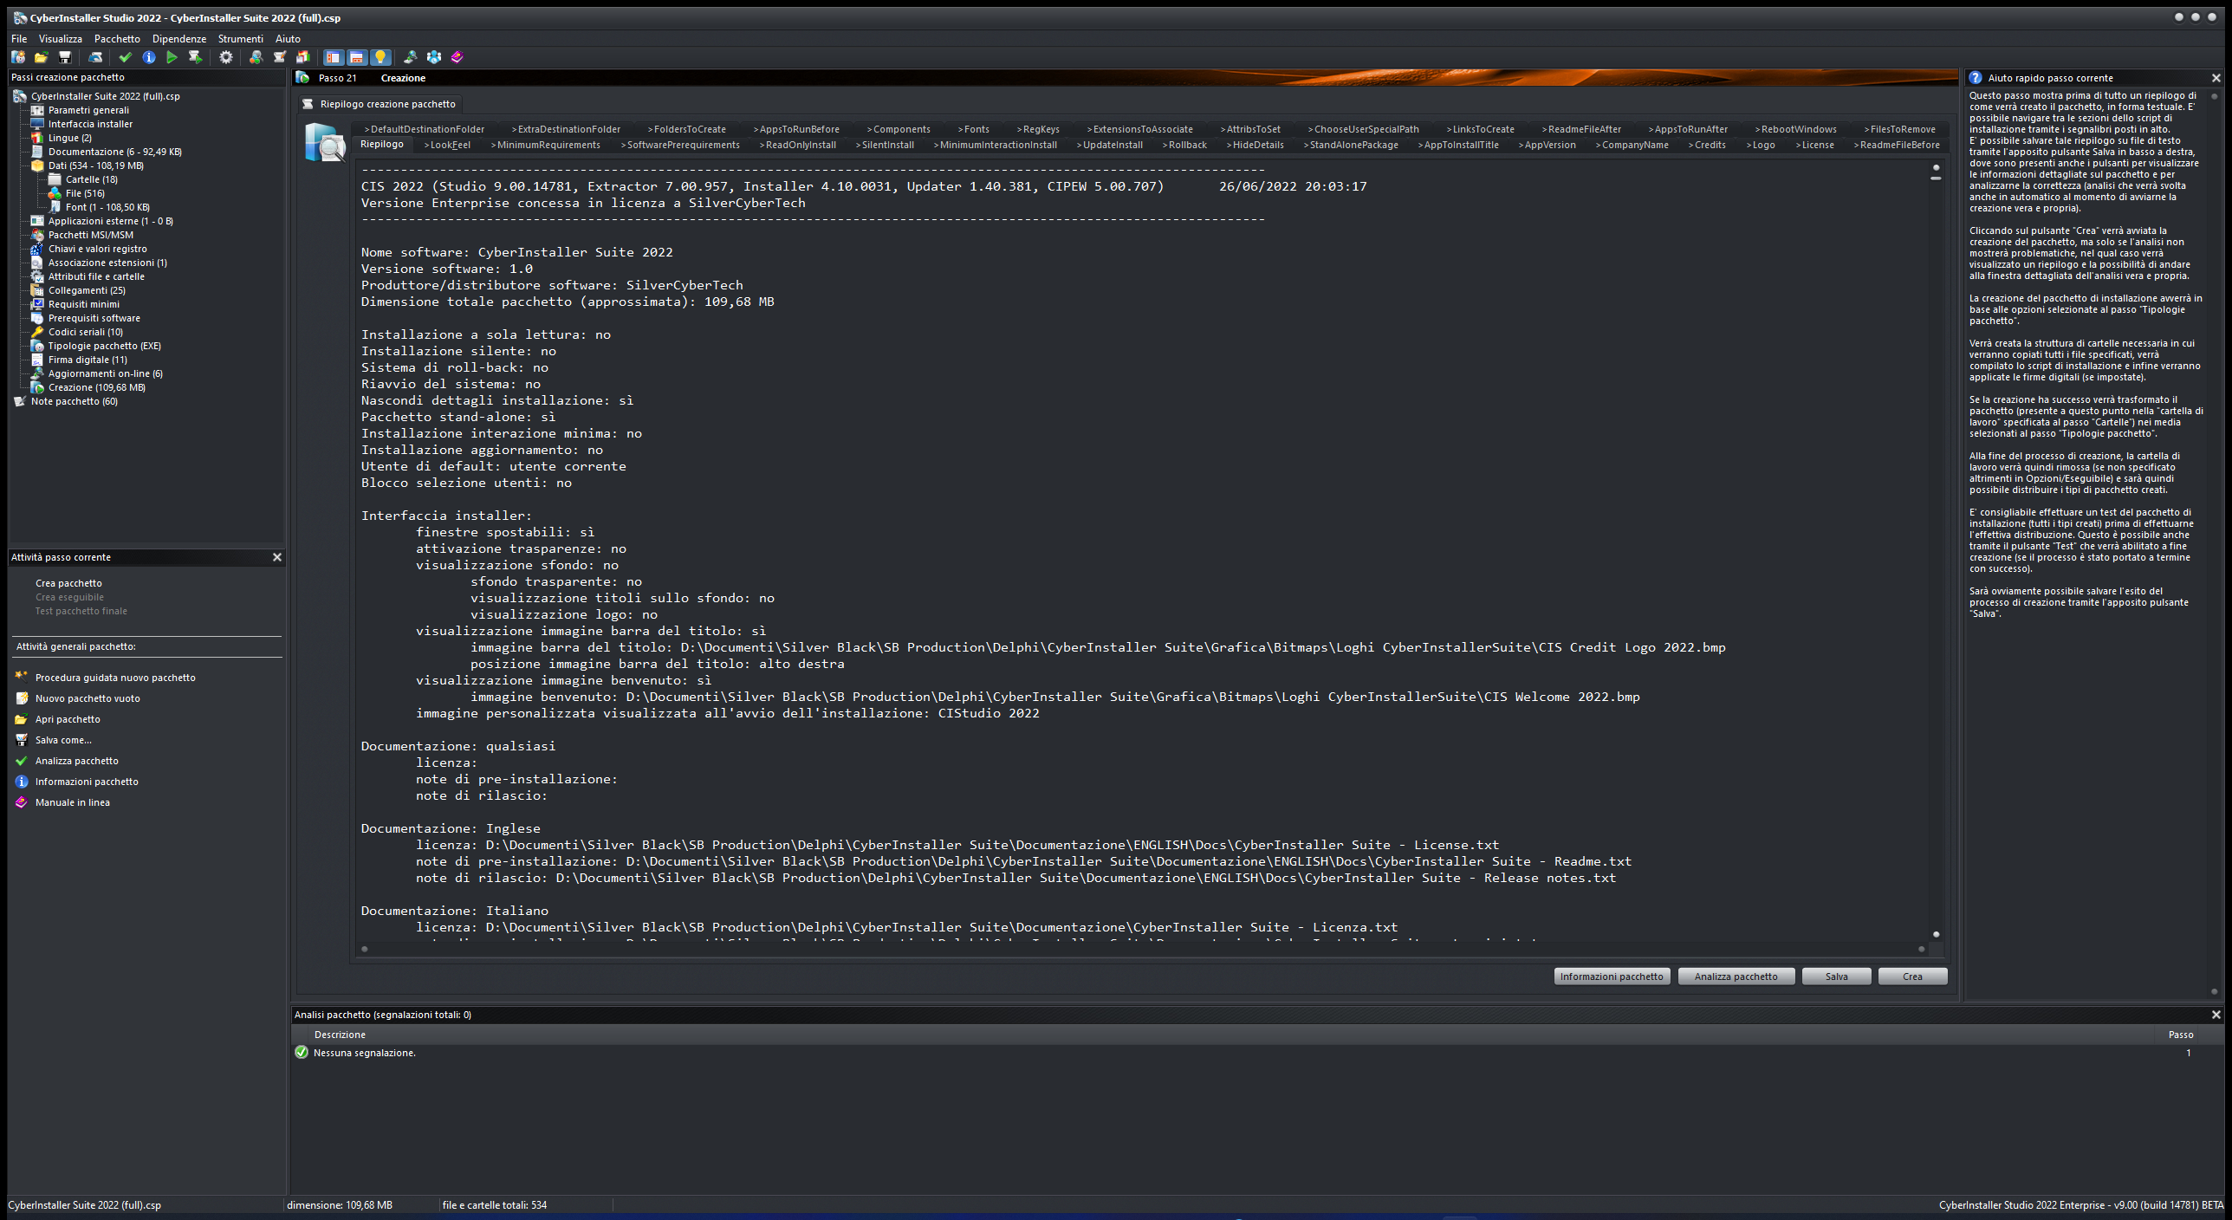Screen dimensions: 2232x1220
Task: Toggle the quick help light bulb button
Action: 380,57
